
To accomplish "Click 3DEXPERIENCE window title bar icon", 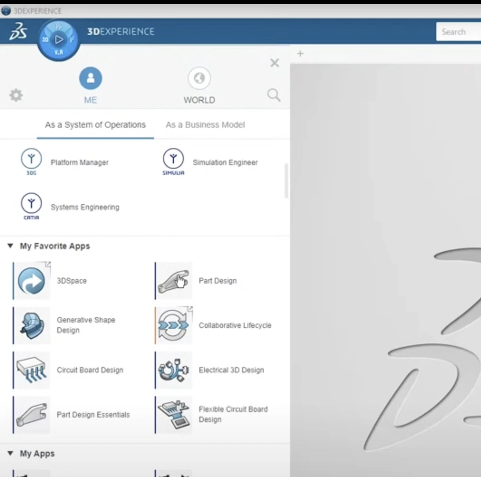I will [6, 11].
